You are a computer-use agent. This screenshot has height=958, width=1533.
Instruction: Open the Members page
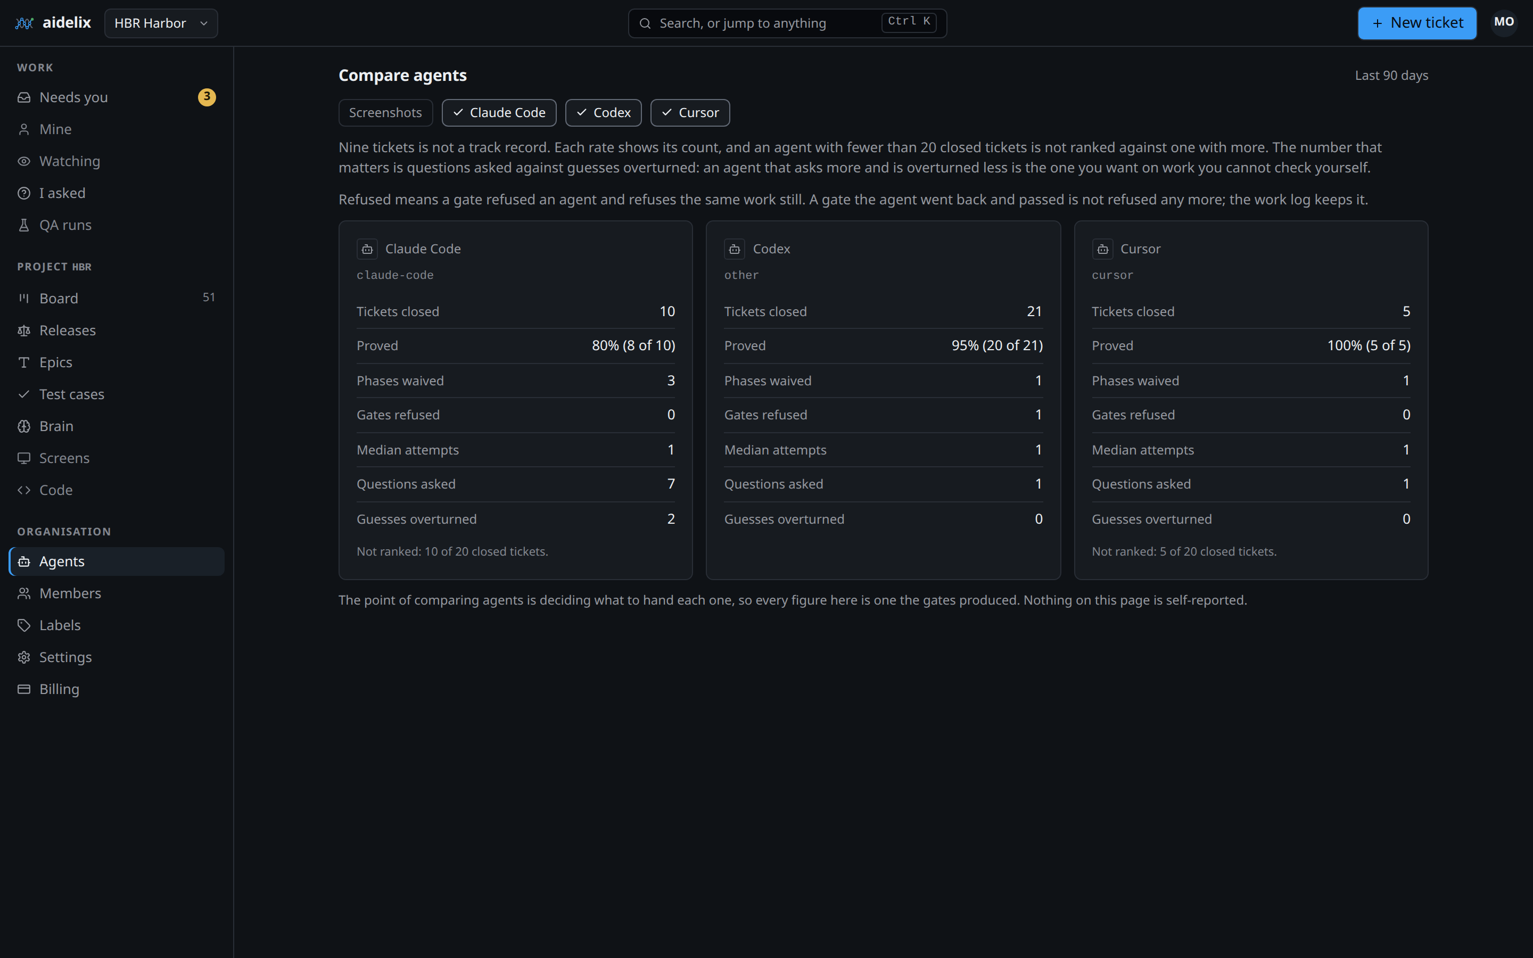[117, 593]
